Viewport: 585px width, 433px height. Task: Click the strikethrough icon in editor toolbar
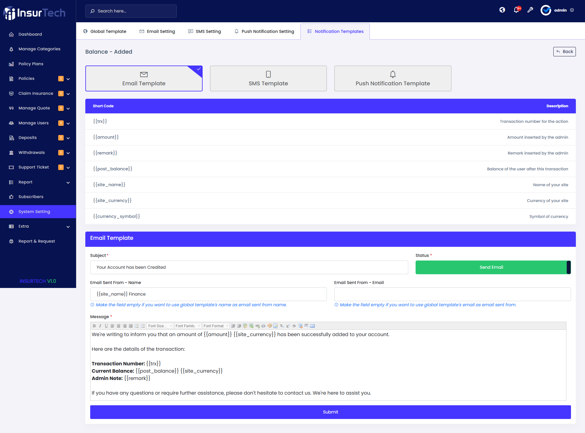click(x=294, y=326)
